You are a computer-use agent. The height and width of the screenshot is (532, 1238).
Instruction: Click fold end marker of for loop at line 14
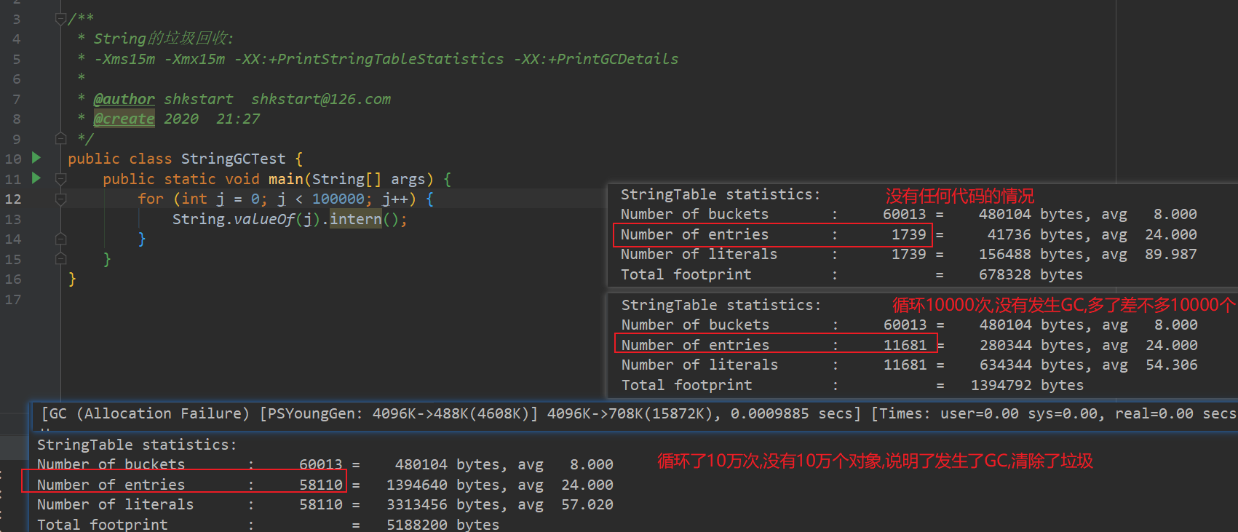pos(61,239)
